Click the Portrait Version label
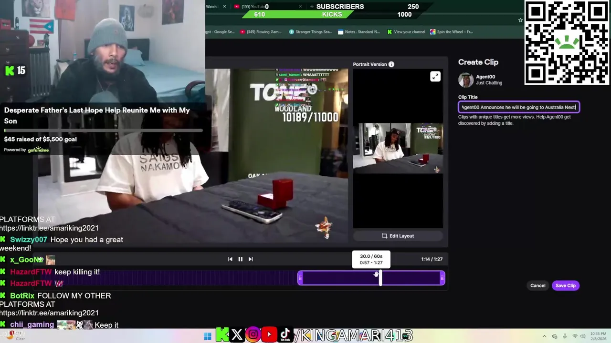Screen dimensions: 611x343 (x=370, y=64)
